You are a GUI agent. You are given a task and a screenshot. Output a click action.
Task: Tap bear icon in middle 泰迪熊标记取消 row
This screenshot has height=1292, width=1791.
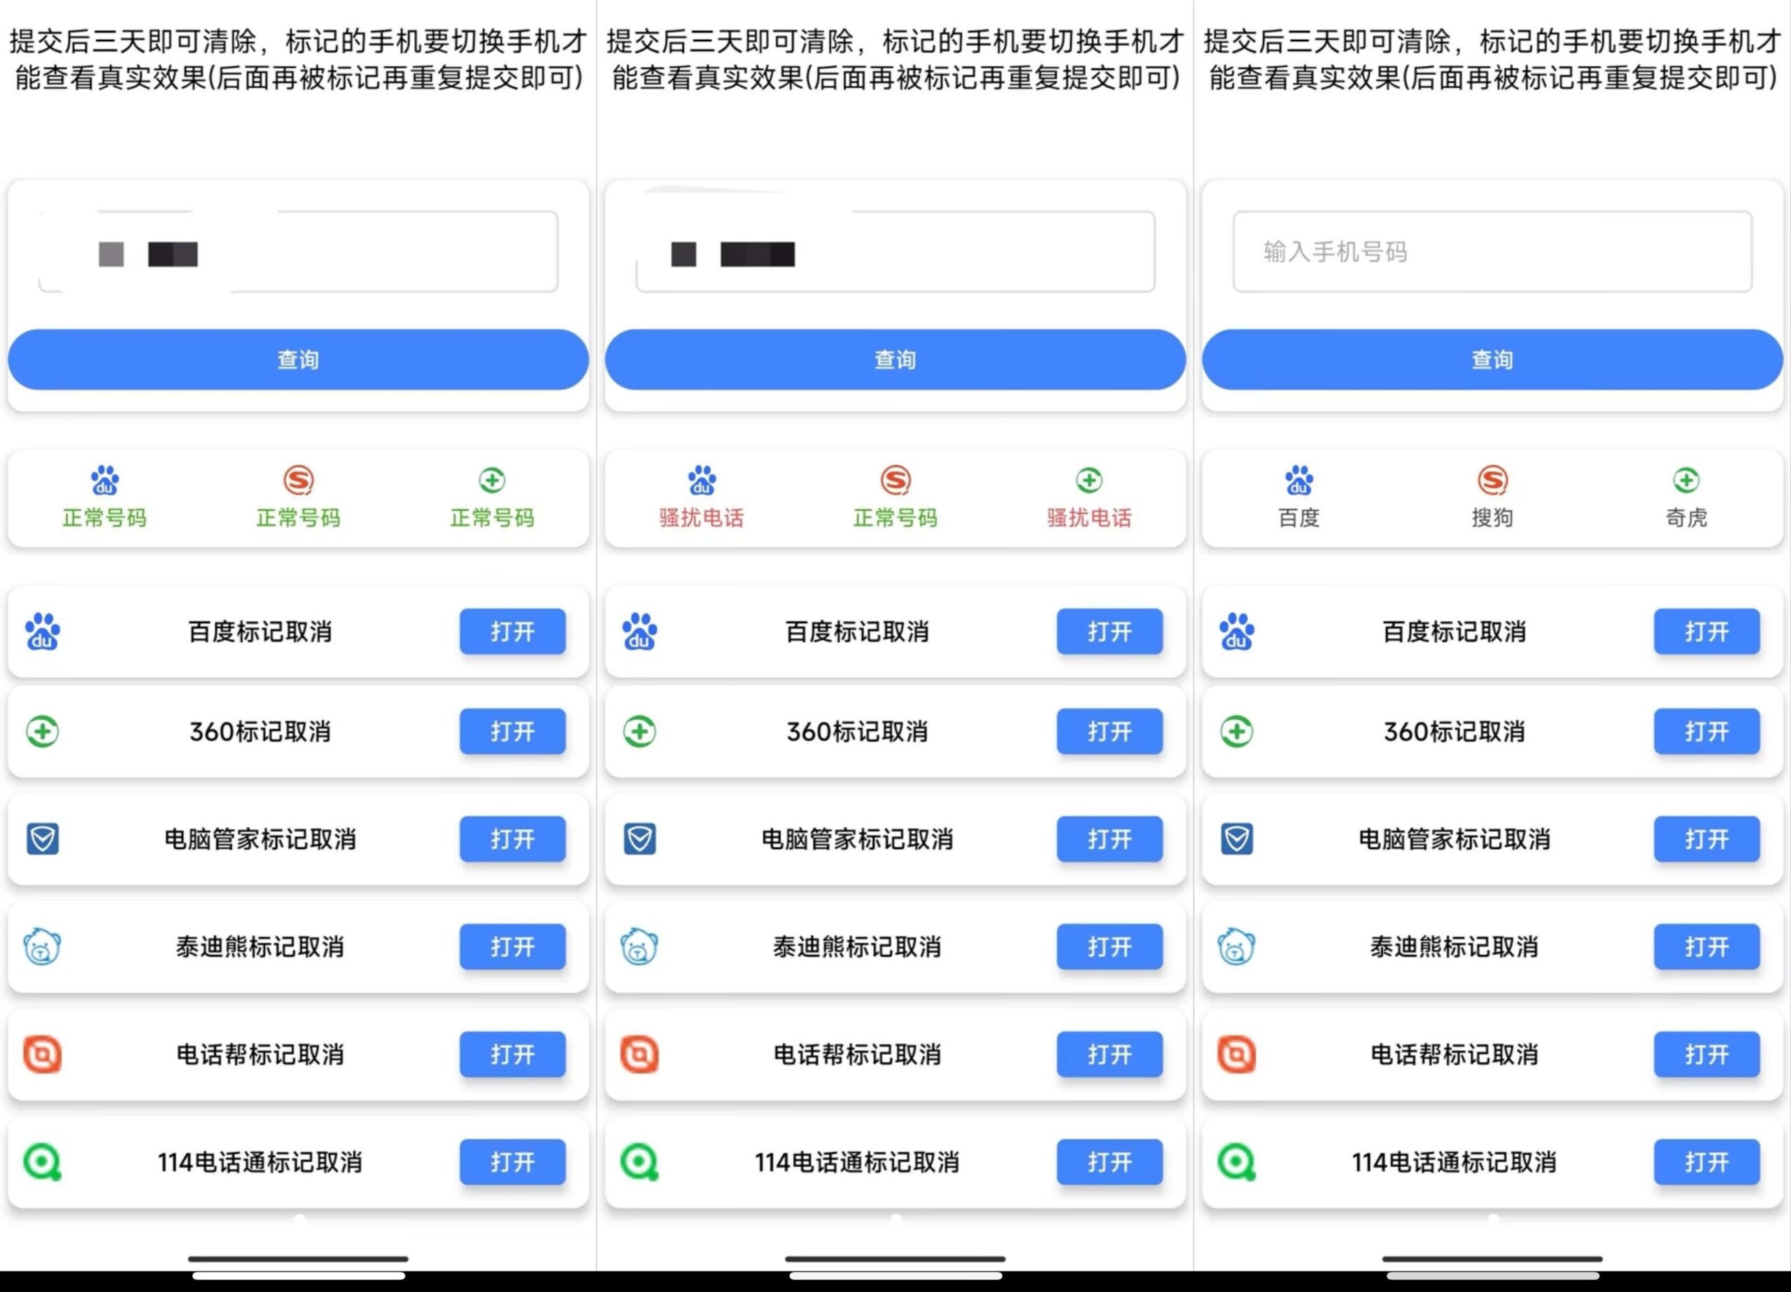point(639,947)
